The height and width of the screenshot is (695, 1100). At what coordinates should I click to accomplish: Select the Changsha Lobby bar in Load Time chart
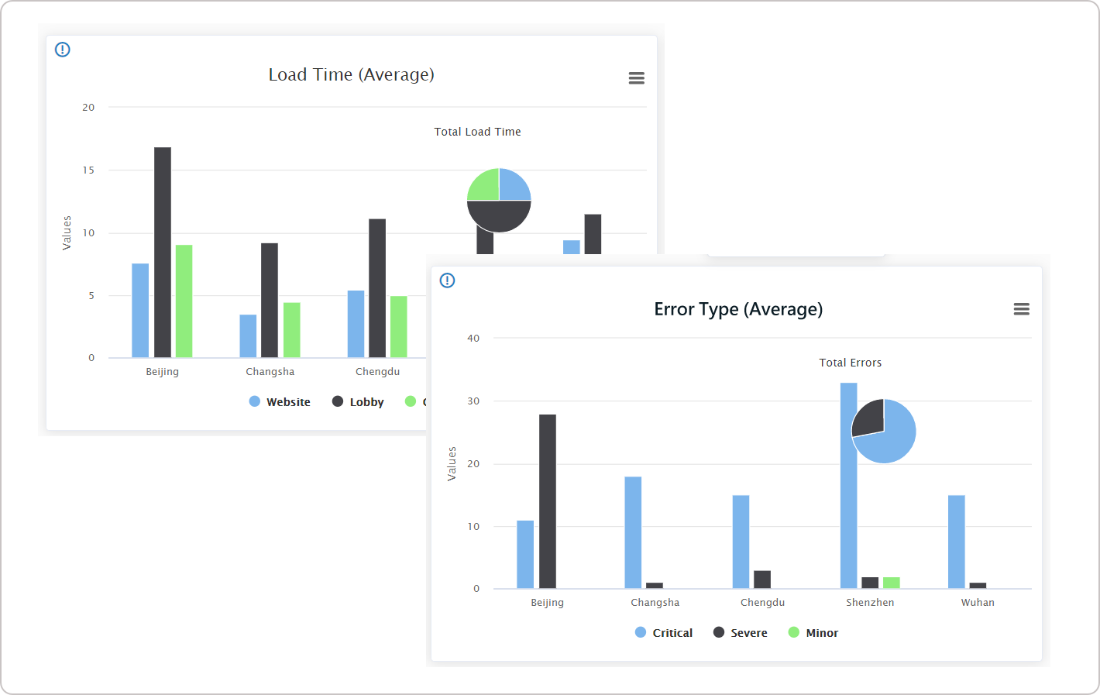coord(270,301)
